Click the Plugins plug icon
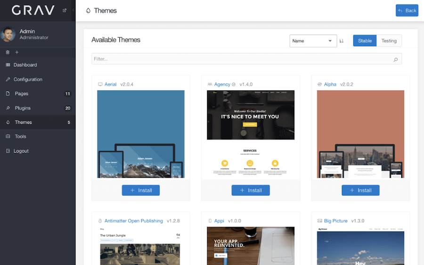424x265 pixels. [8, 108]
